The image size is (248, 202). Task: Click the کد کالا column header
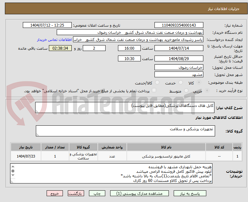[219, 147]
